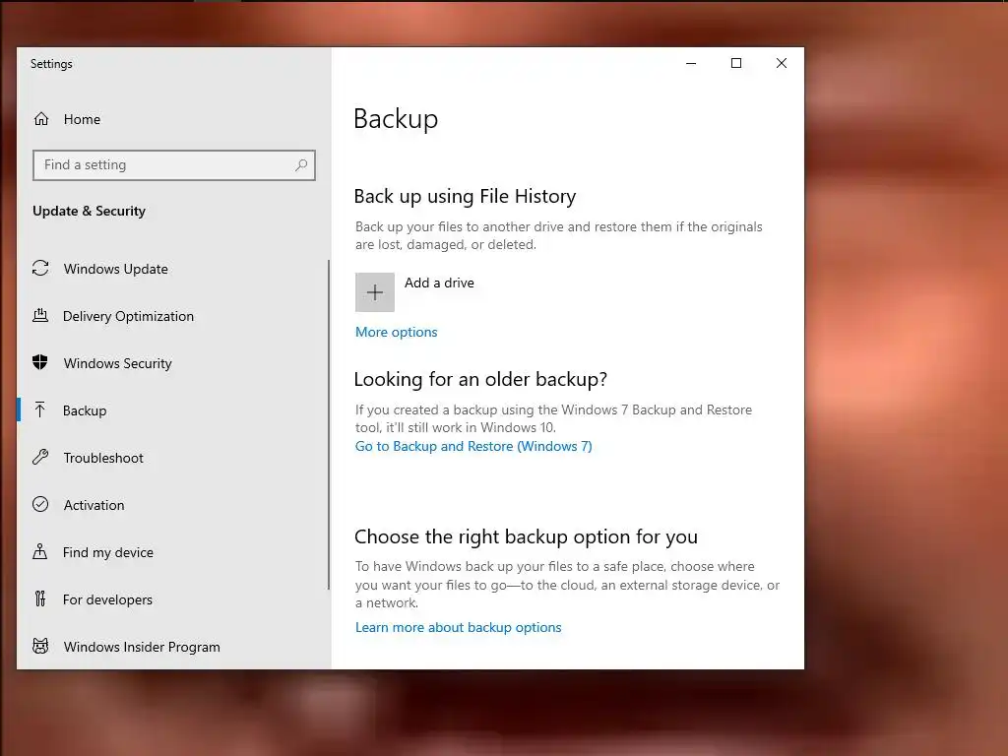Click the For developers tools icon

(x=40, y=599)
